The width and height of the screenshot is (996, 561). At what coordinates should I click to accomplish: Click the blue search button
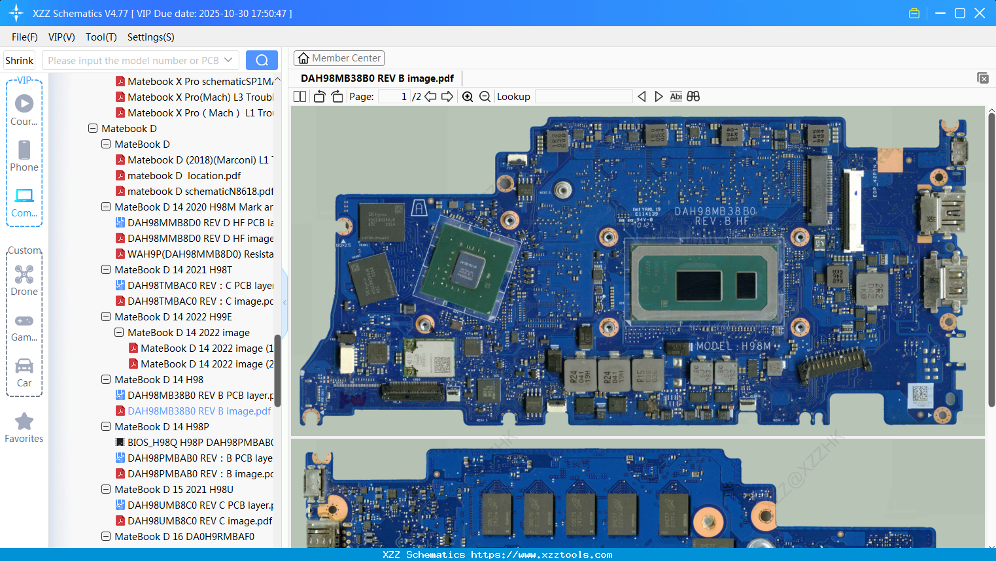point(262,60)
